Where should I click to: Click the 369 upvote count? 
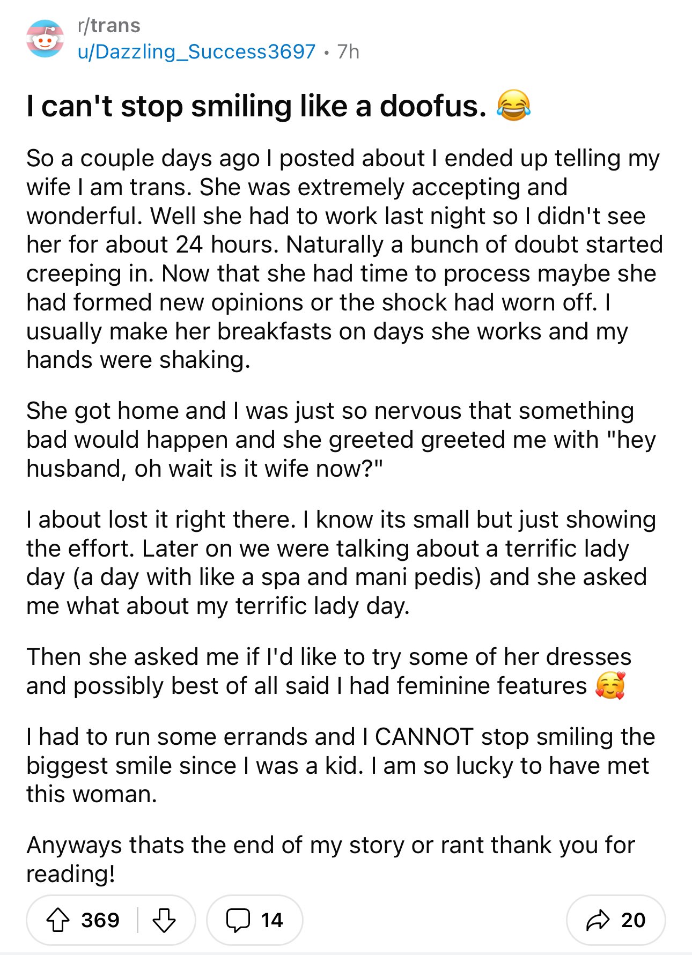(x=100, y=920)
